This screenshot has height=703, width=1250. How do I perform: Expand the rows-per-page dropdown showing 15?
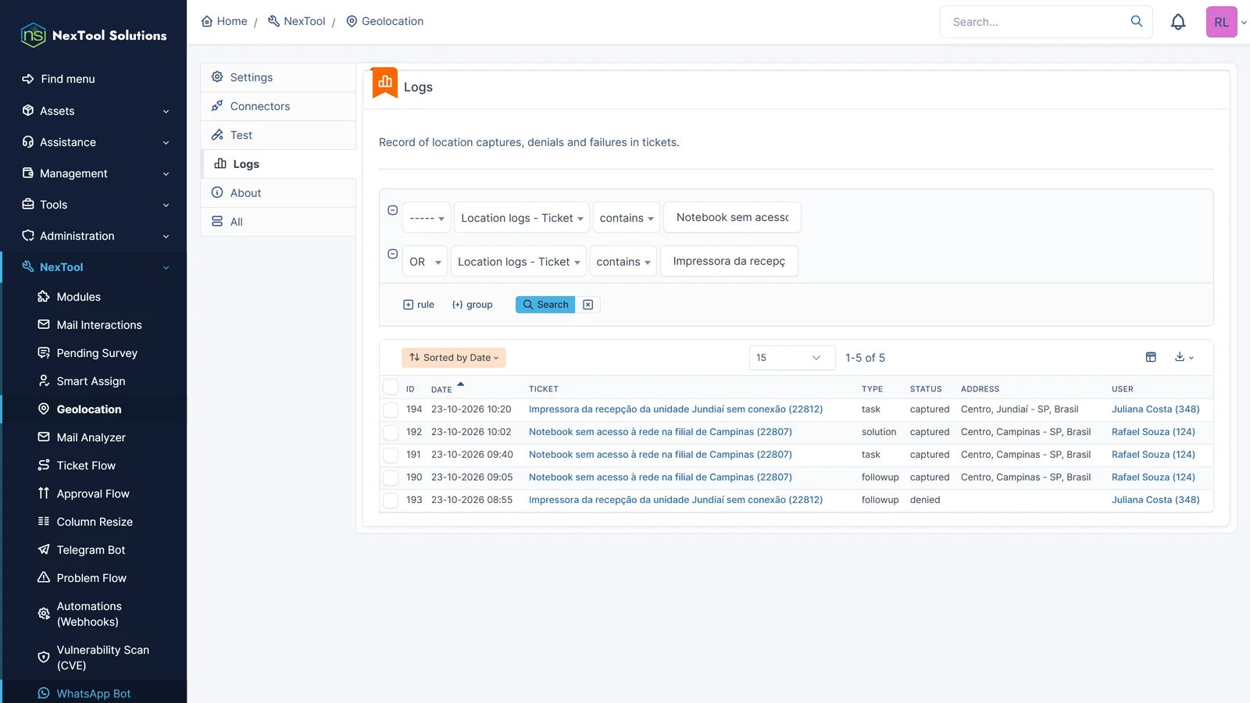pyautogui.click(x=792, y=358)
